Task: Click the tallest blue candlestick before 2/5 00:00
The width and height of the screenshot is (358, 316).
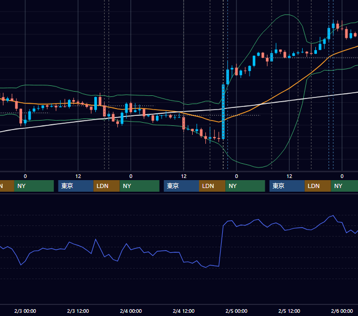Action: [x=223, y=112]
